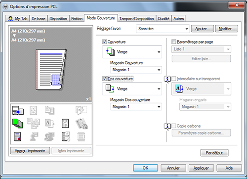The image size is (247, 179).
Task: Open Dos couverture Vierge dropdown
Action: (x=132, y=89)
